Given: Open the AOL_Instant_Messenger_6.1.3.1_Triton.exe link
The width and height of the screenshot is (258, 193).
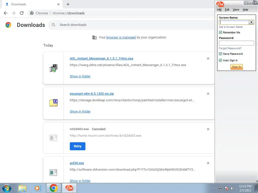Looking at the screenshot, I should coord(102,59).
